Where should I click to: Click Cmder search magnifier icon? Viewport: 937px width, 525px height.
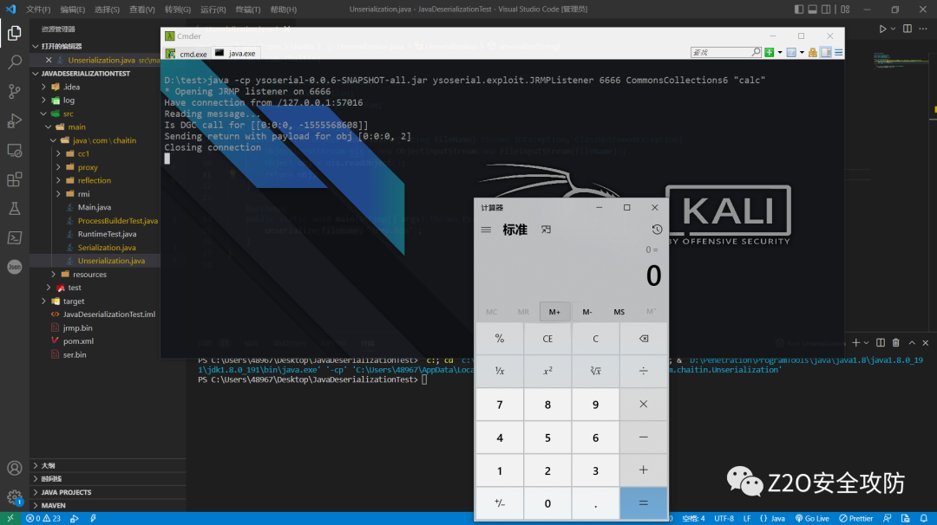click(756, 53)
